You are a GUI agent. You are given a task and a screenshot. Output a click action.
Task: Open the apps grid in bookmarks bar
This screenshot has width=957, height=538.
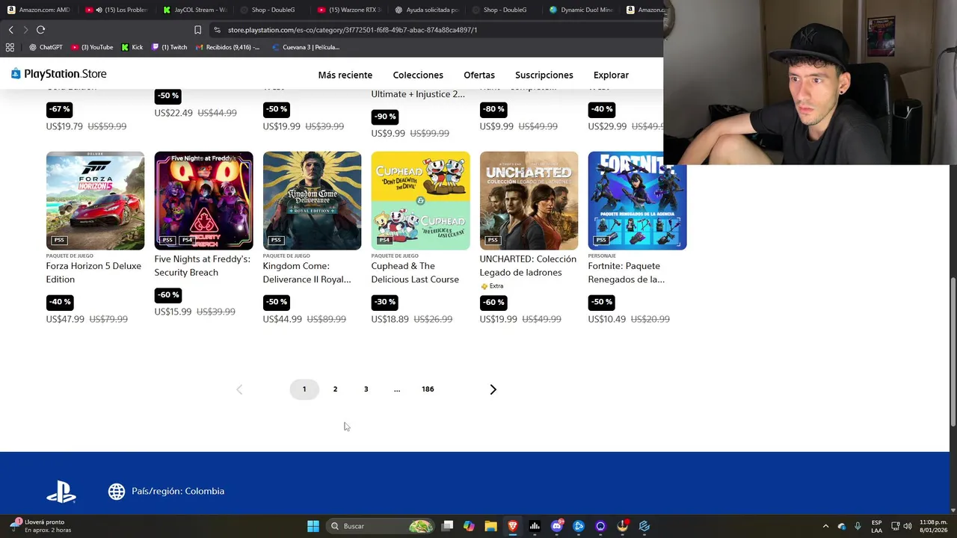tap(10, 47)
